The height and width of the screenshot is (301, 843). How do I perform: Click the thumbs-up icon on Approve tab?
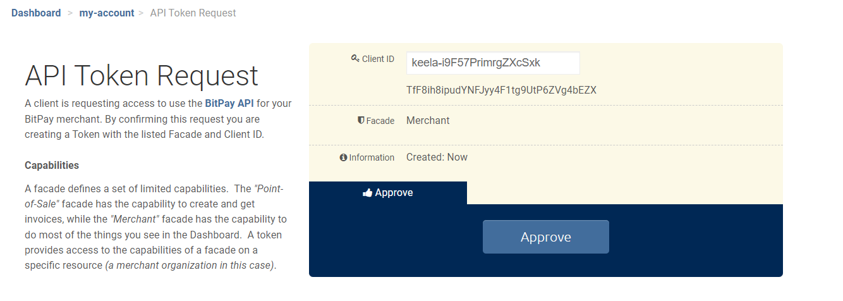tap(367, 193)
